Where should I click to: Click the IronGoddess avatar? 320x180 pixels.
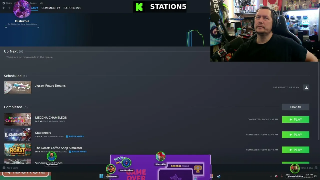tap(126, 163)
